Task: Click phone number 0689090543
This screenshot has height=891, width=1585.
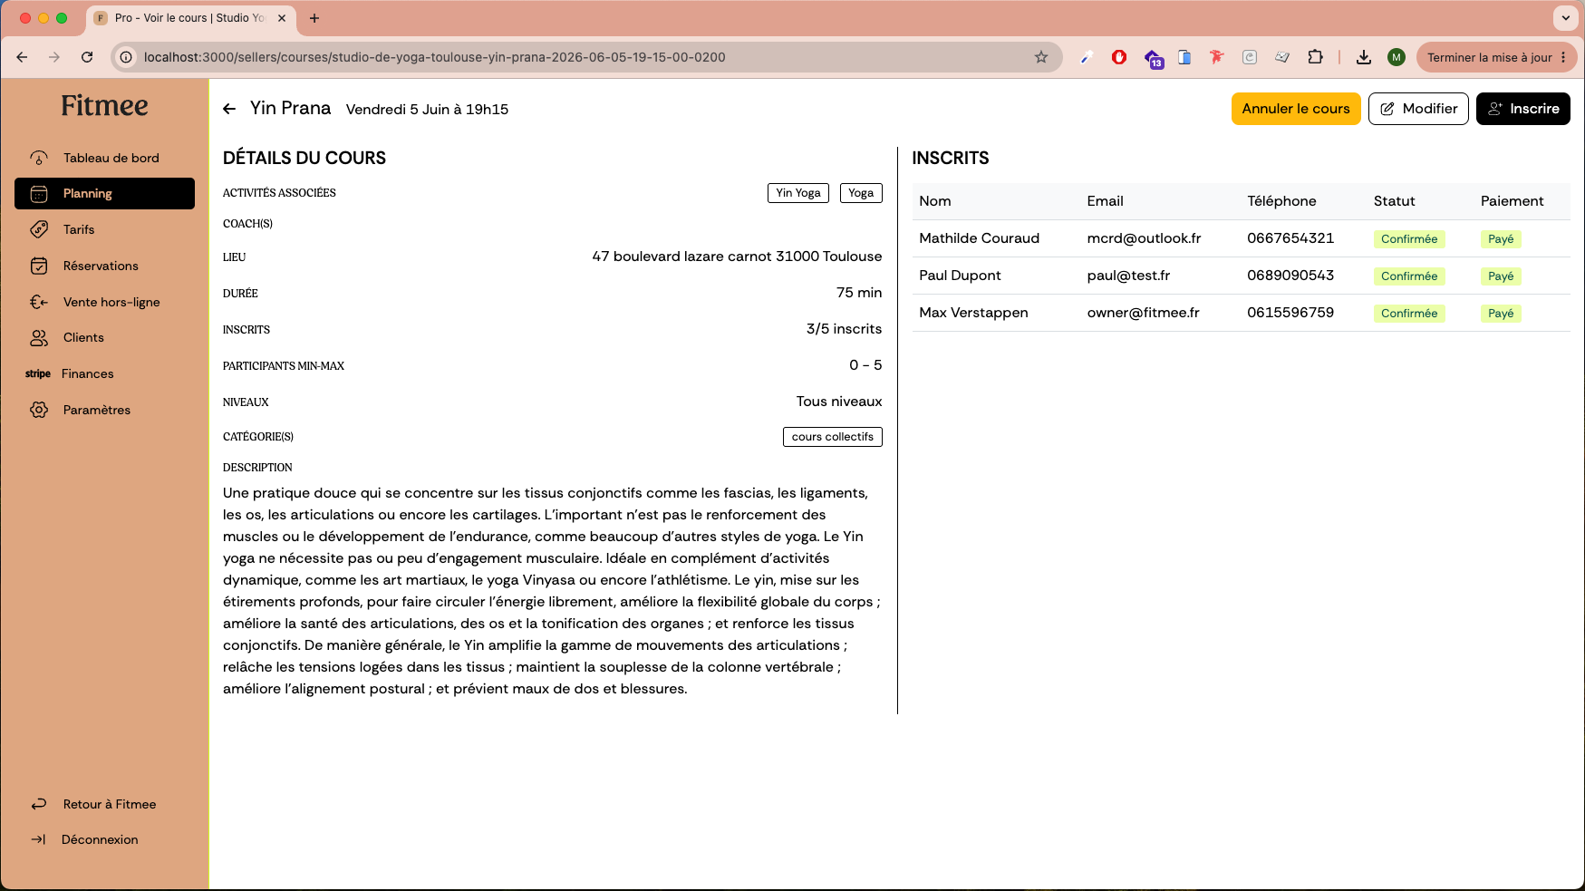Action: coord(1290,276)
